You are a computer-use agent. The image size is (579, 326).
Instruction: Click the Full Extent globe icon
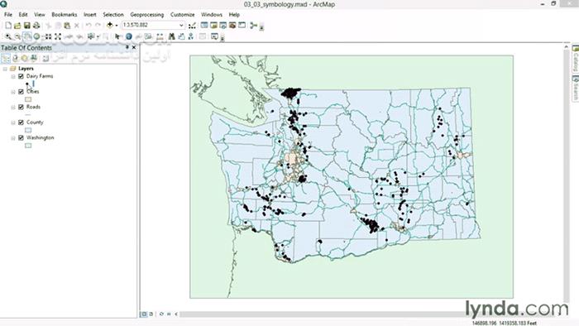point(36,36)
